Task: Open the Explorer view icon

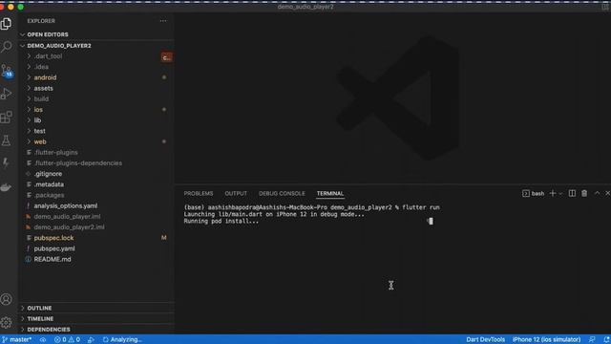Action: tap(7, 24)
